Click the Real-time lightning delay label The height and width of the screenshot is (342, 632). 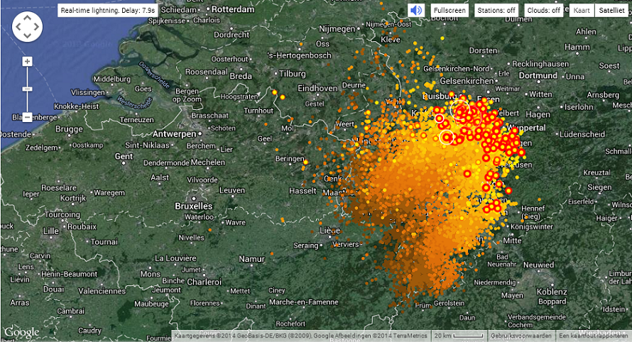108,10
